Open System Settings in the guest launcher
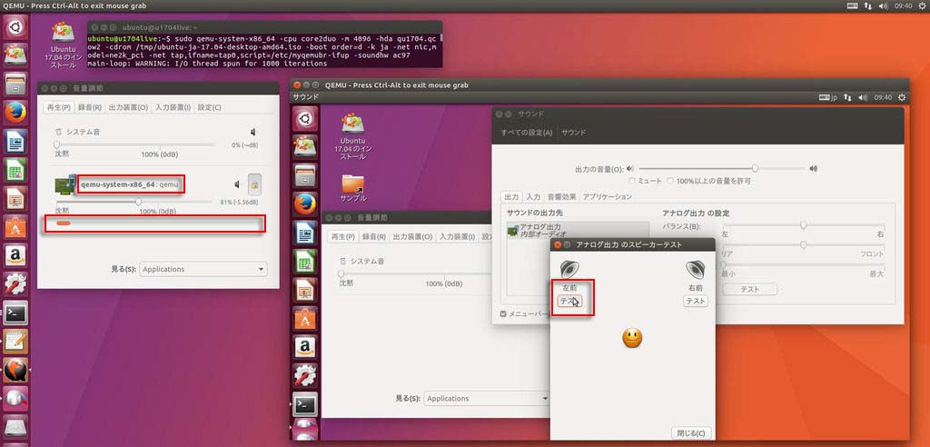The height and width of the screenshot is (447, 930). click(x=305, y=376)
